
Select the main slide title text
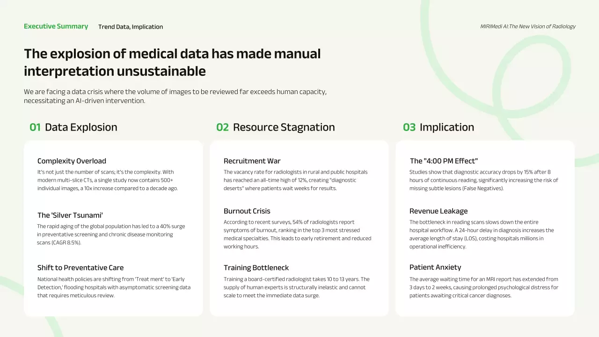click(x=172, y=62)
